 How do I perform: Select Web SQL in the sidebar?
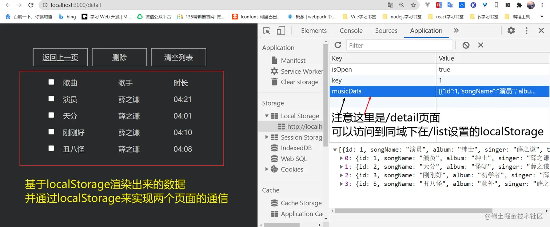[289, 159]
